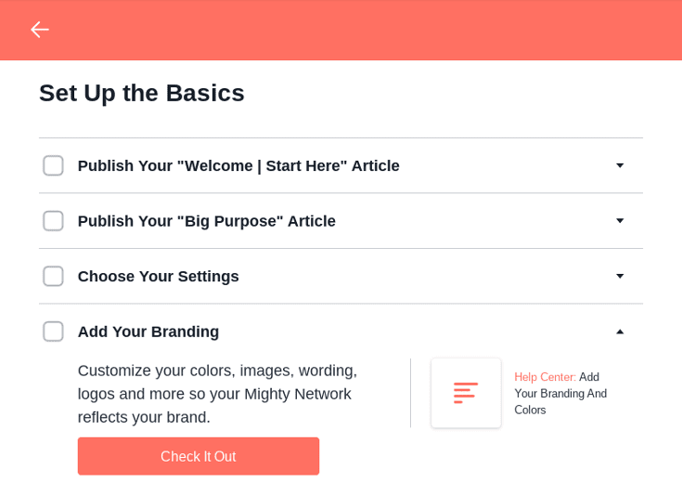Click the Add Your Branding title
The height and width of the screenshot is (495, 682).
[x=148, y=332]
